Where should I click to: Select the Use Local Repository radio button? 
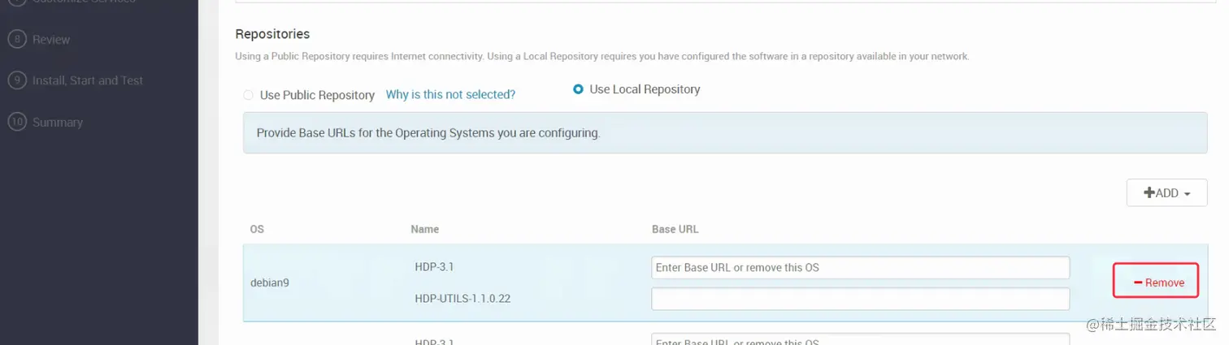coord(578,89)
